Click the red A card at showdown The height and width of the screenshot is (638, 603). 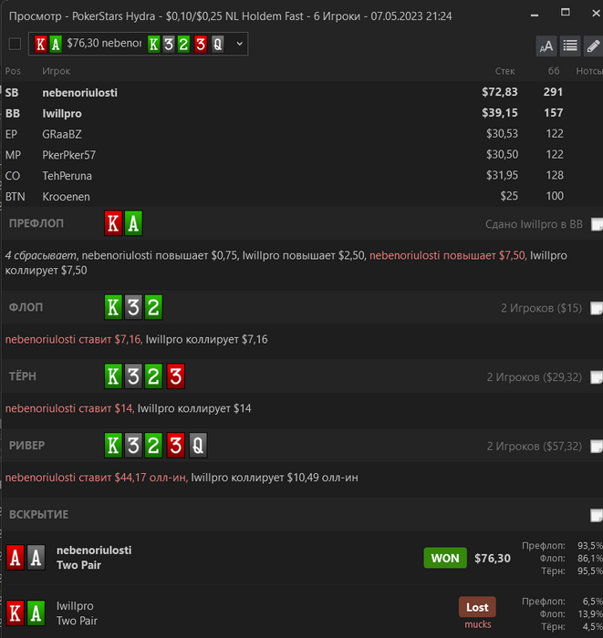(x=16, y=558)
